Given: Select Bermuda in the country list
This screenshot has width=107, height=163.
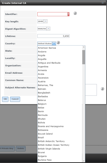Looking at the screenshot, I should [x=60, y=115].
